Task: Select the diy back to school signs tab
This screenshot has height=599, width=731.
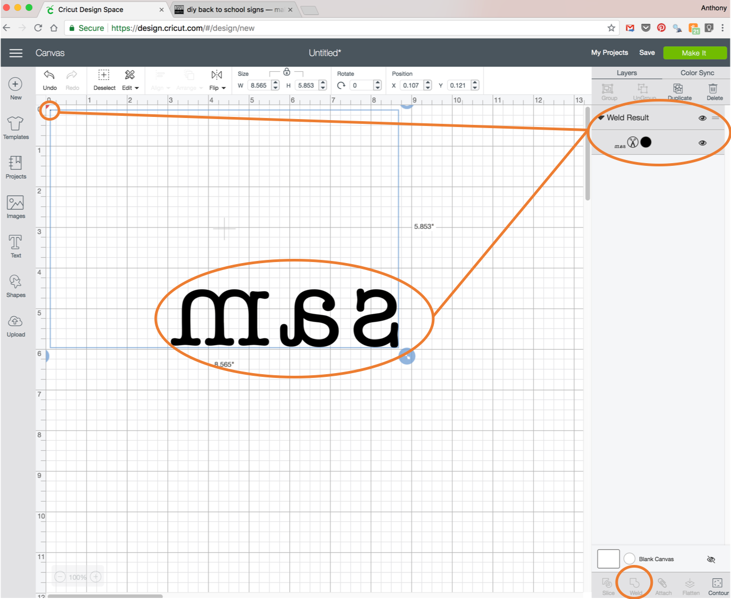Action: click(x=234, y=10)
